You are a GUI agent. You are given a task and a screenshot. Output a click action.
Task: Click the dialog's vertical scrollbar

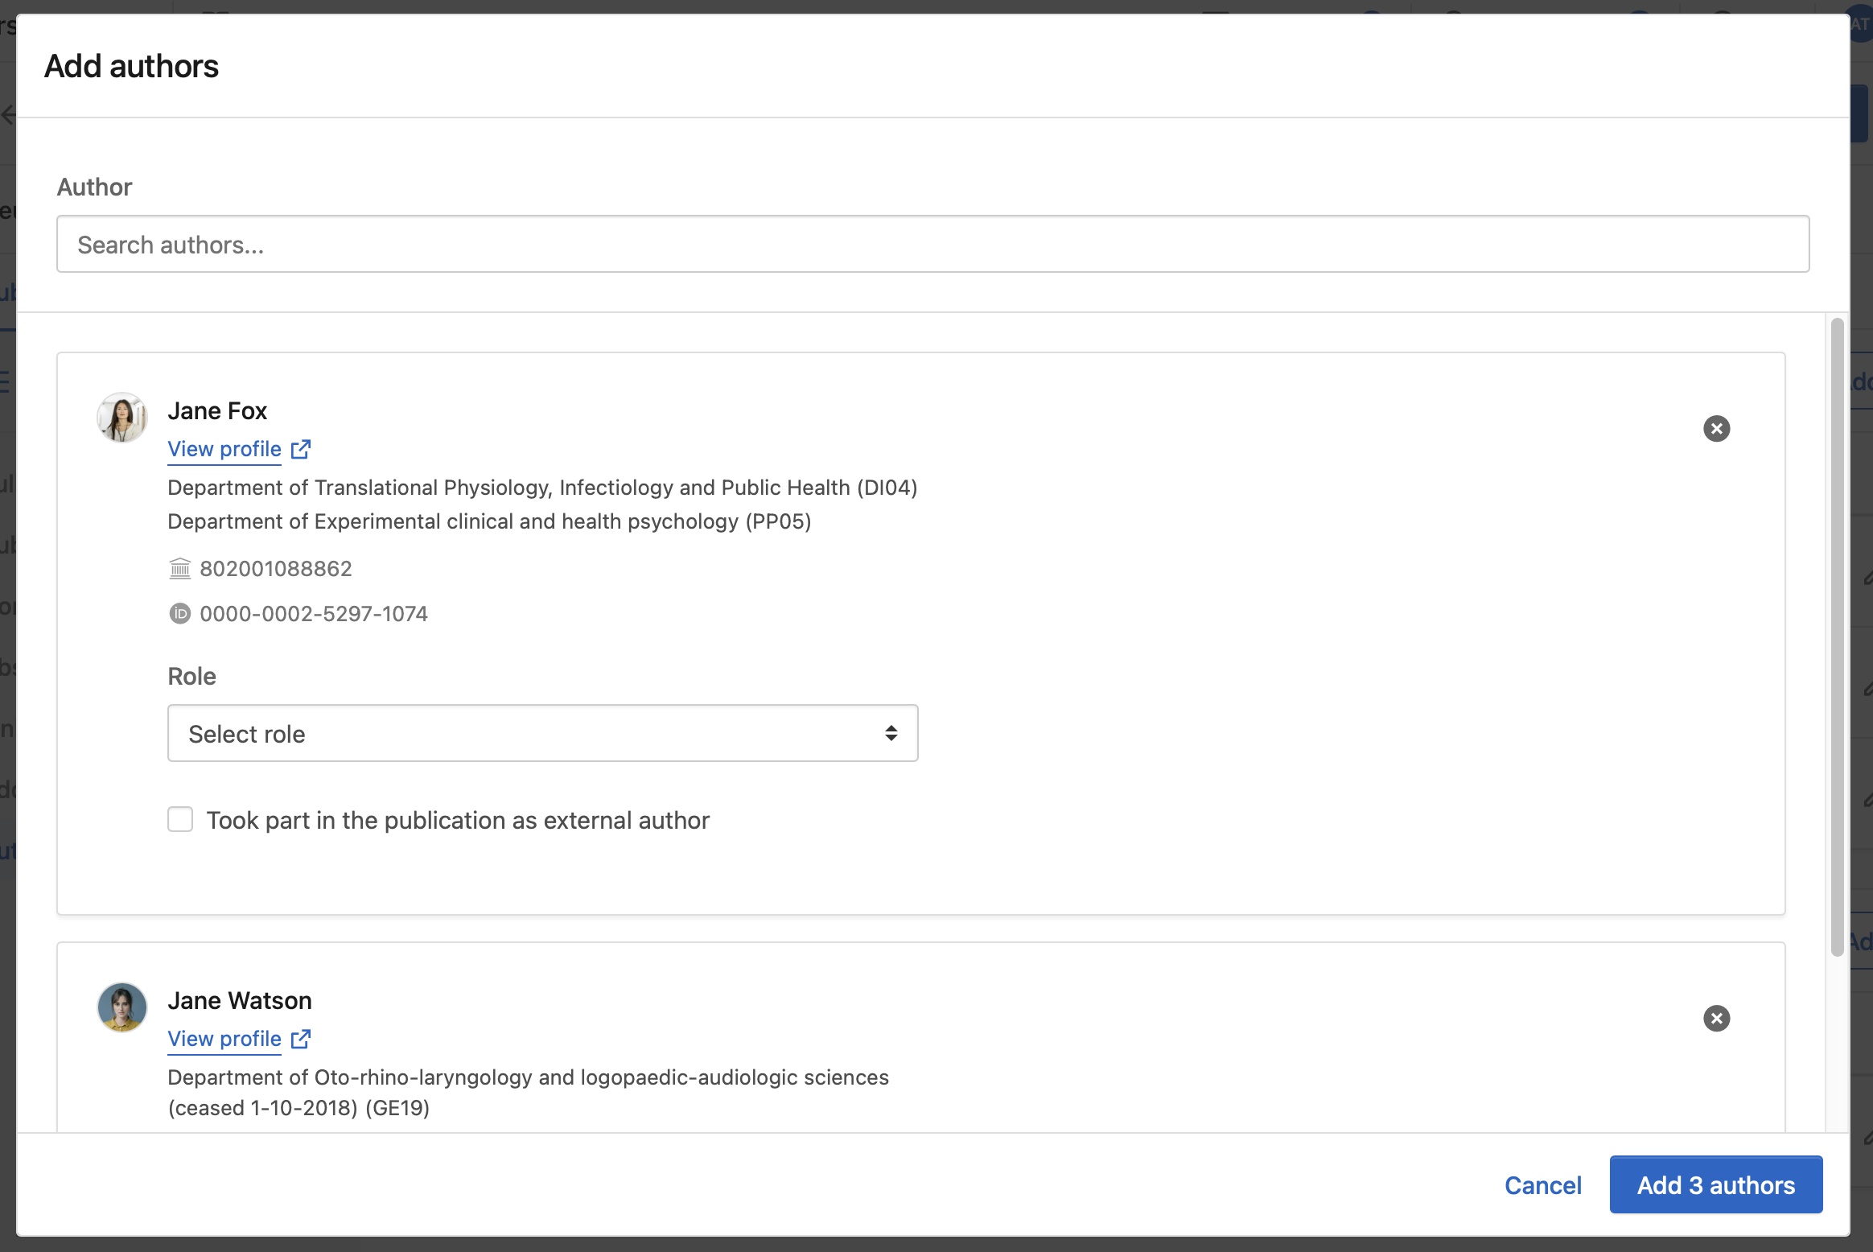(1837, 636)
